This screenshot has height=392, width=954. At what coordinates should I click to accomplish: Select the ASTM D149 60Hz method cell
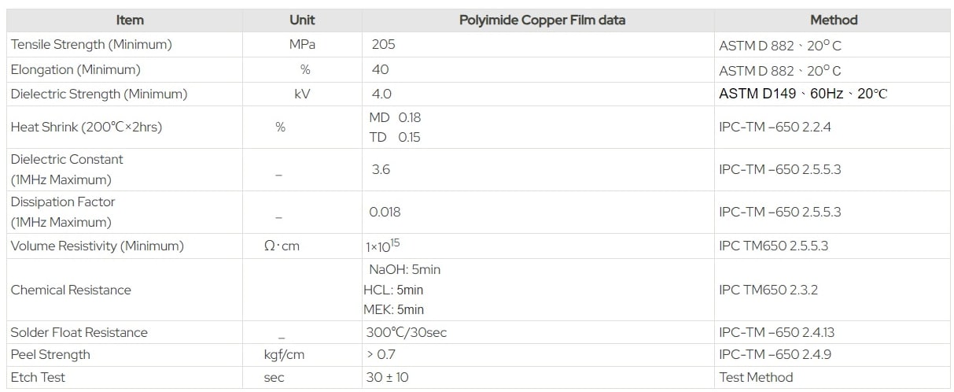[x=802, y=94]
